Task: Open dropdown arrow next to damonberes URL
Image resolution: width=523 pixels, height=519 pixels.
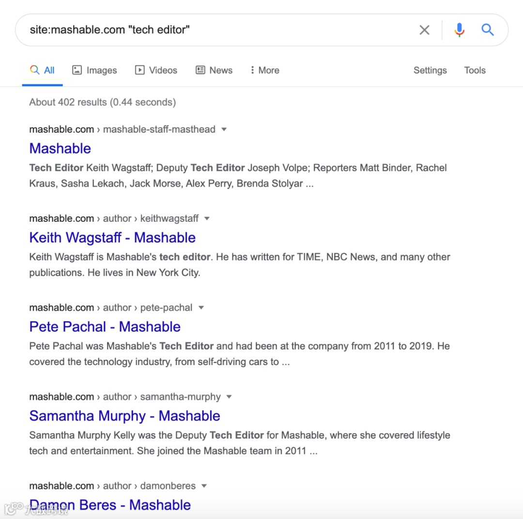Action: [204, 486]
